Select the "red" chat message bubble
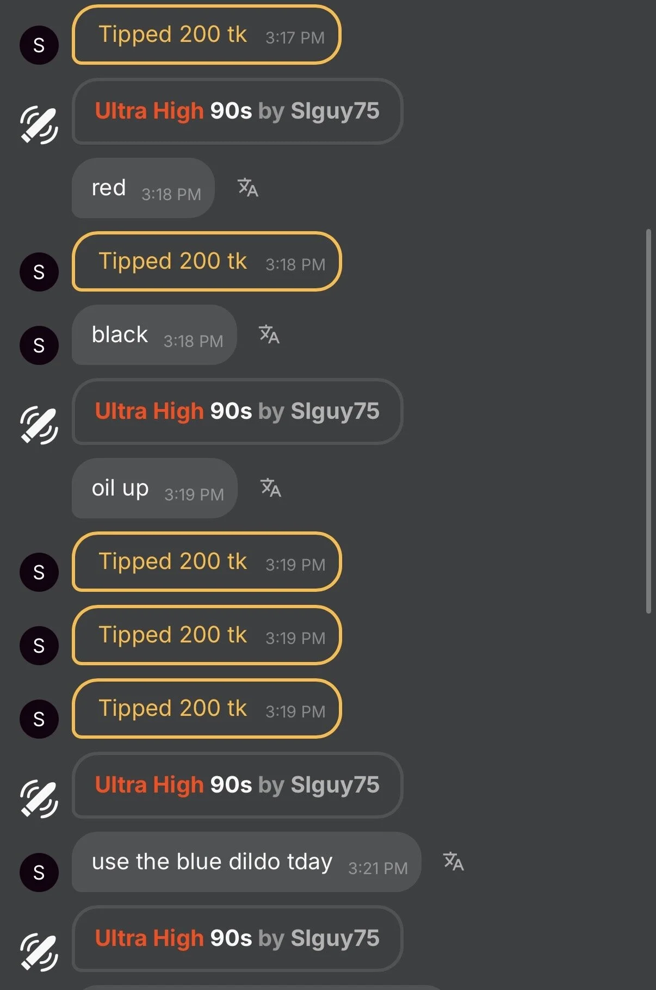656x990 pixels. pyautogui.click(x=143, y=188)
